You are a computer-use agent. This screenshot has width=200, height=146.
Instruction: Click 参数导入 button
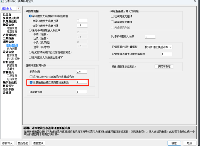(x=7, y=143)
